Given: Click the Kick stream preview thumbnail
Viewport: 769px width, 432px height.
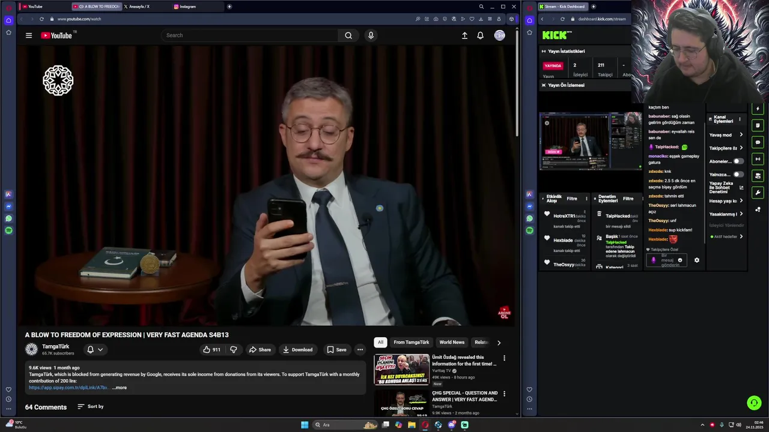Looking at the screenshot, I should pyautogui.click(x=590, y=142).
